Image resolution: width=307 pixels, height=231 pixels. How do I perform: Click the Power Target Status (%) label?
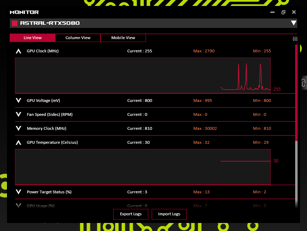49,192
